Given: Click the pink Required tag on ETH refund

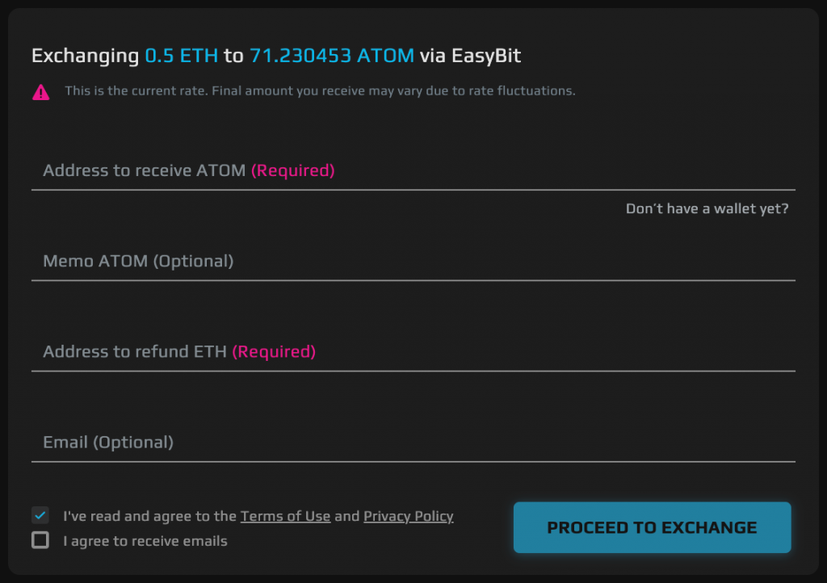Looking at the screenshot, I should pos(274,351).
